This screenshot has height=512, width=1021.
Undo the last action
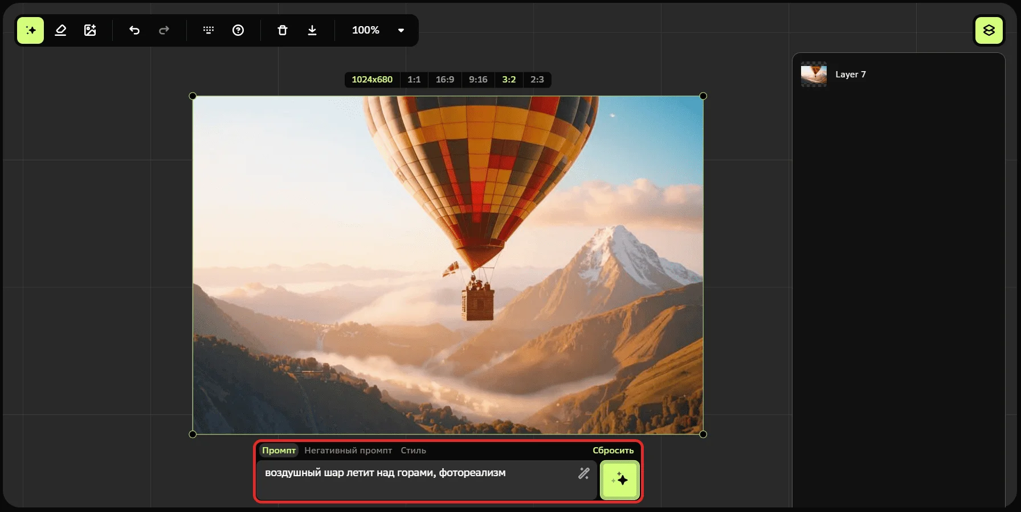(x=134, y=30)
